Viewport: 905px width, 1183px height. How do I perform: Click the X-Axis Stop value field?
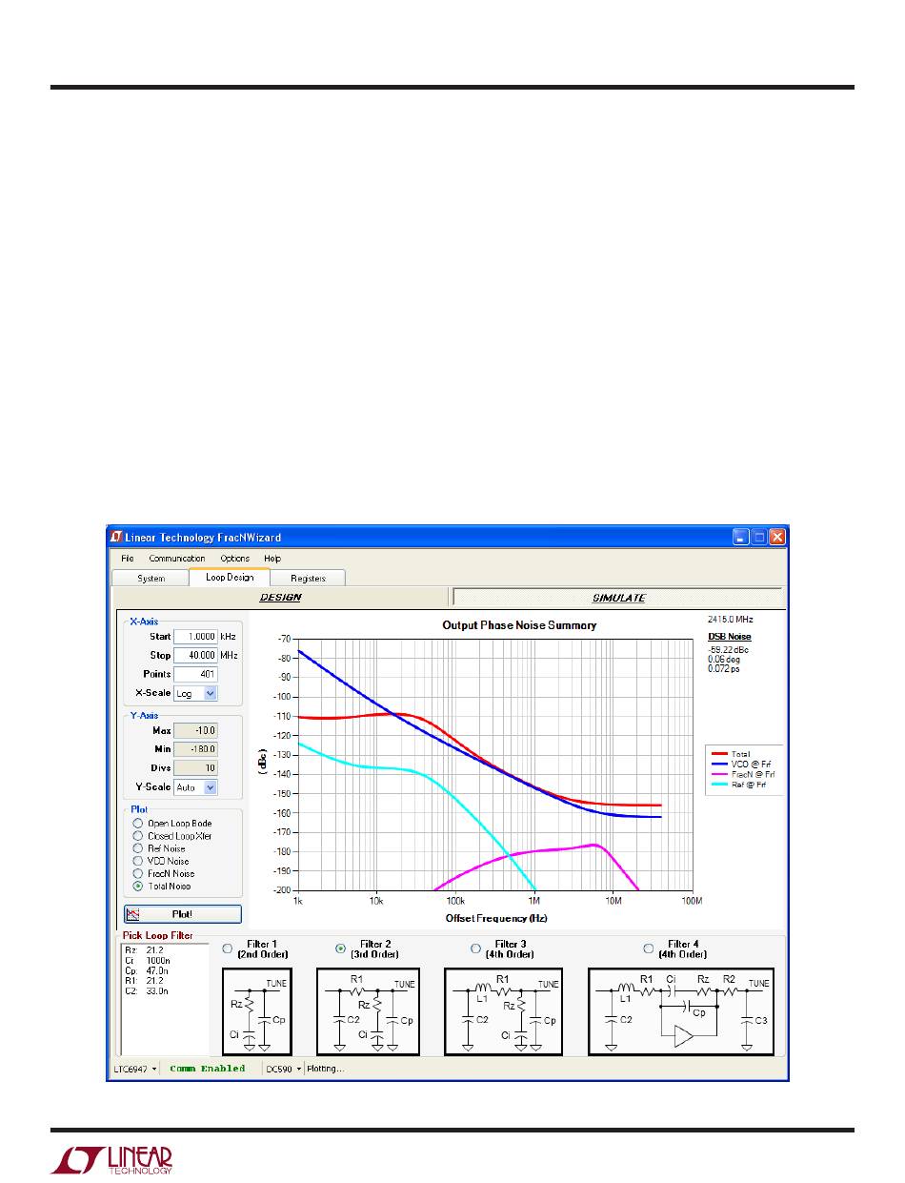196,656
